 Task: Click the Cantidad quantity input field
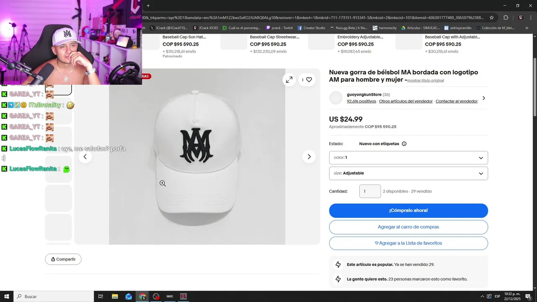[370, 191]
